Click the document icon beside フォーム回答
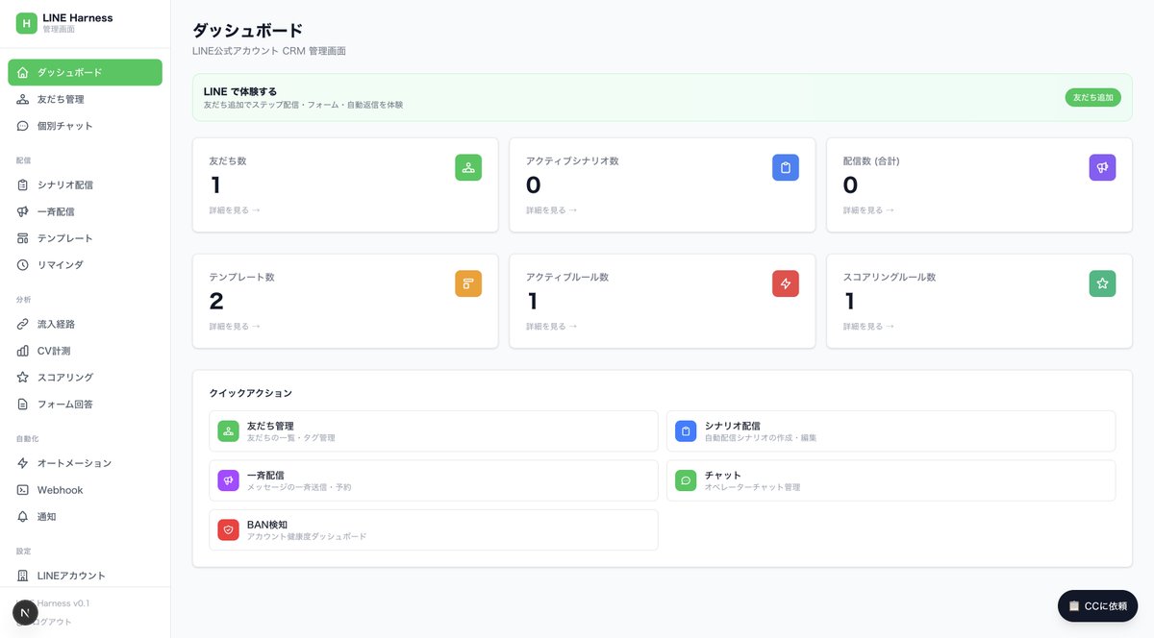The width and height of the screenshot is (1154, 638). (23, 404)
